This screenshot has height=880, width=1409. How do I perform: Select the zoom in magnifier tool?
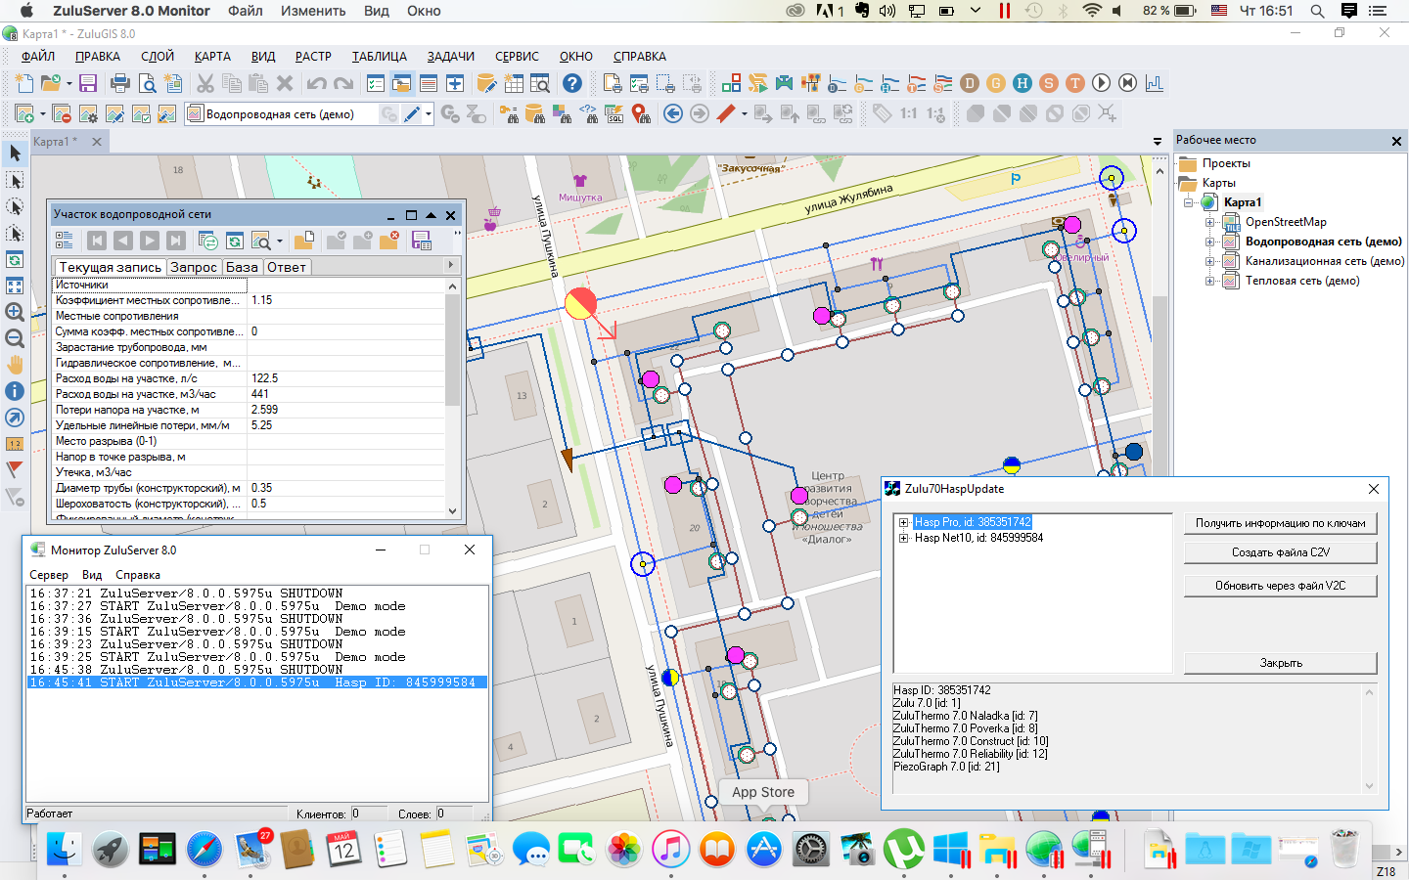coord(15,312)
